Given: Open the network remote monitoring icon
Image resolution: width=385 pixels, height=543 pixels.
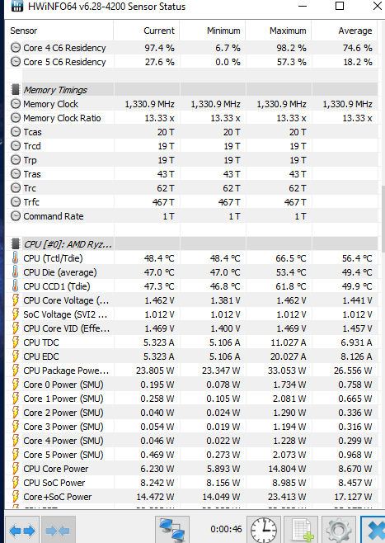Looking at the screenshot, I should (172, 530).
